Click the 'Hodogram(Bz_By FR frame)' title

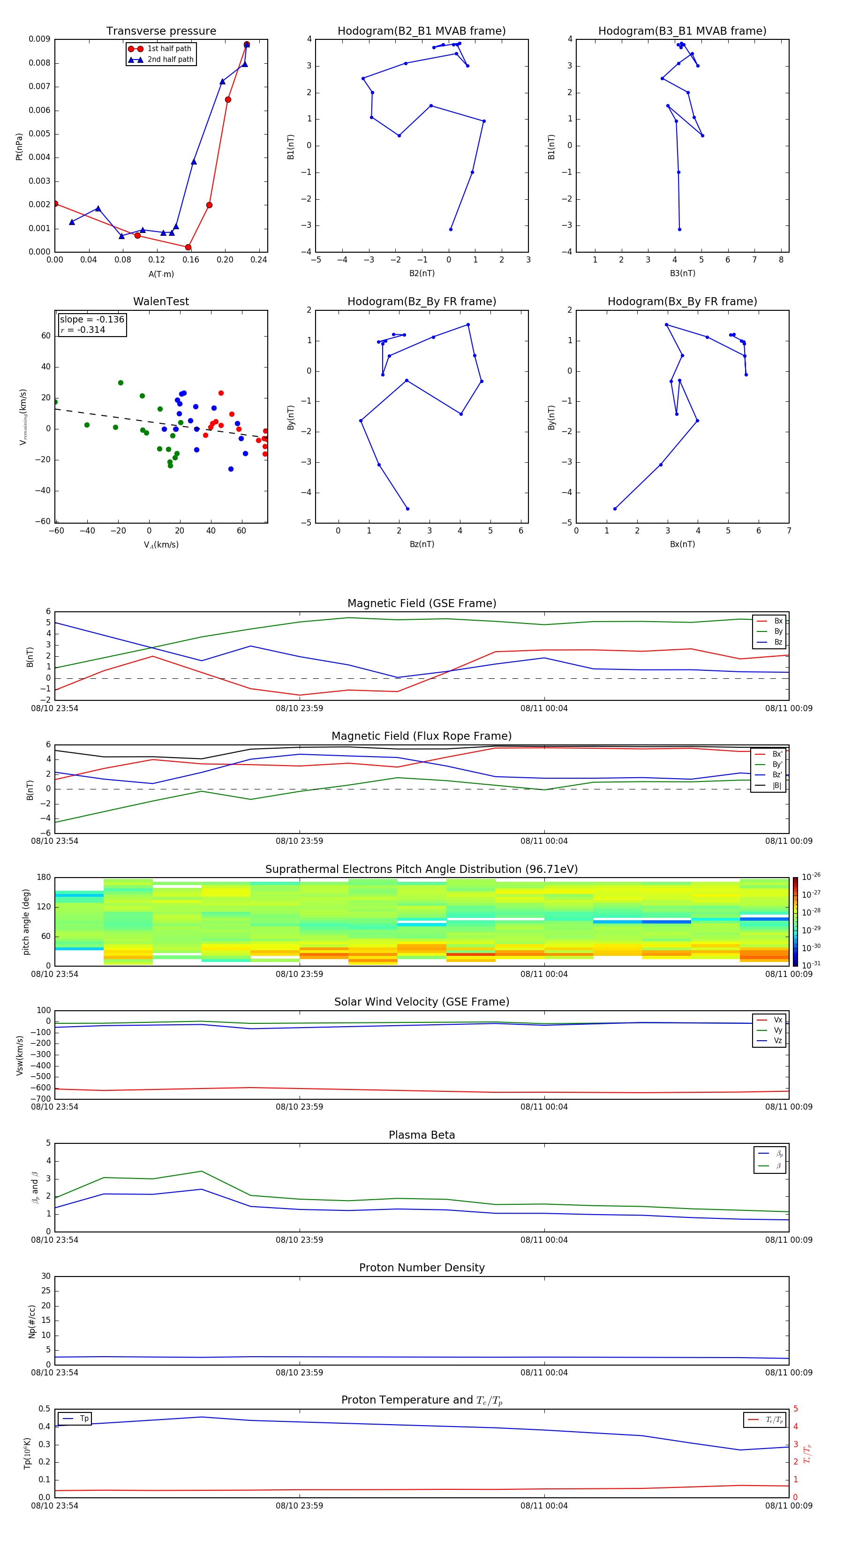(422, 301)
